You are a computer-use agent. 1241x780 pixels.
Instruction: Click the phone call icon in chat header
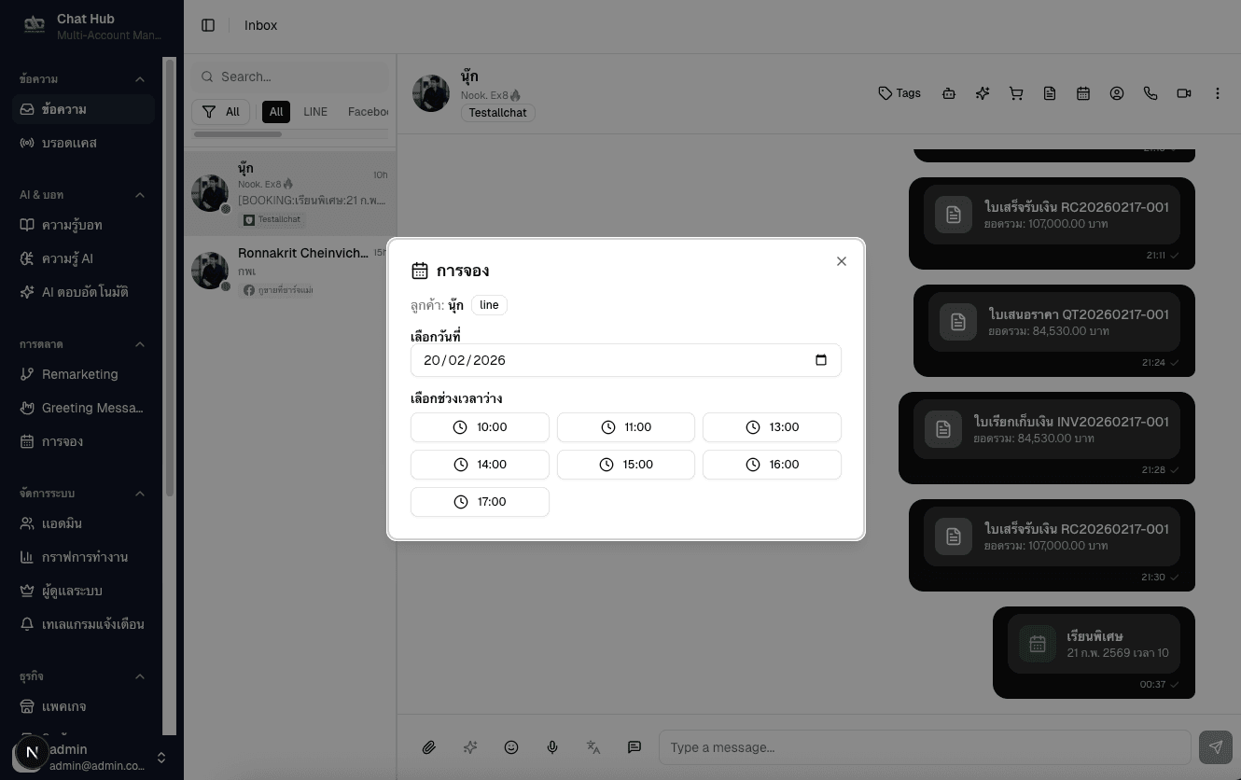(1150, 93)
